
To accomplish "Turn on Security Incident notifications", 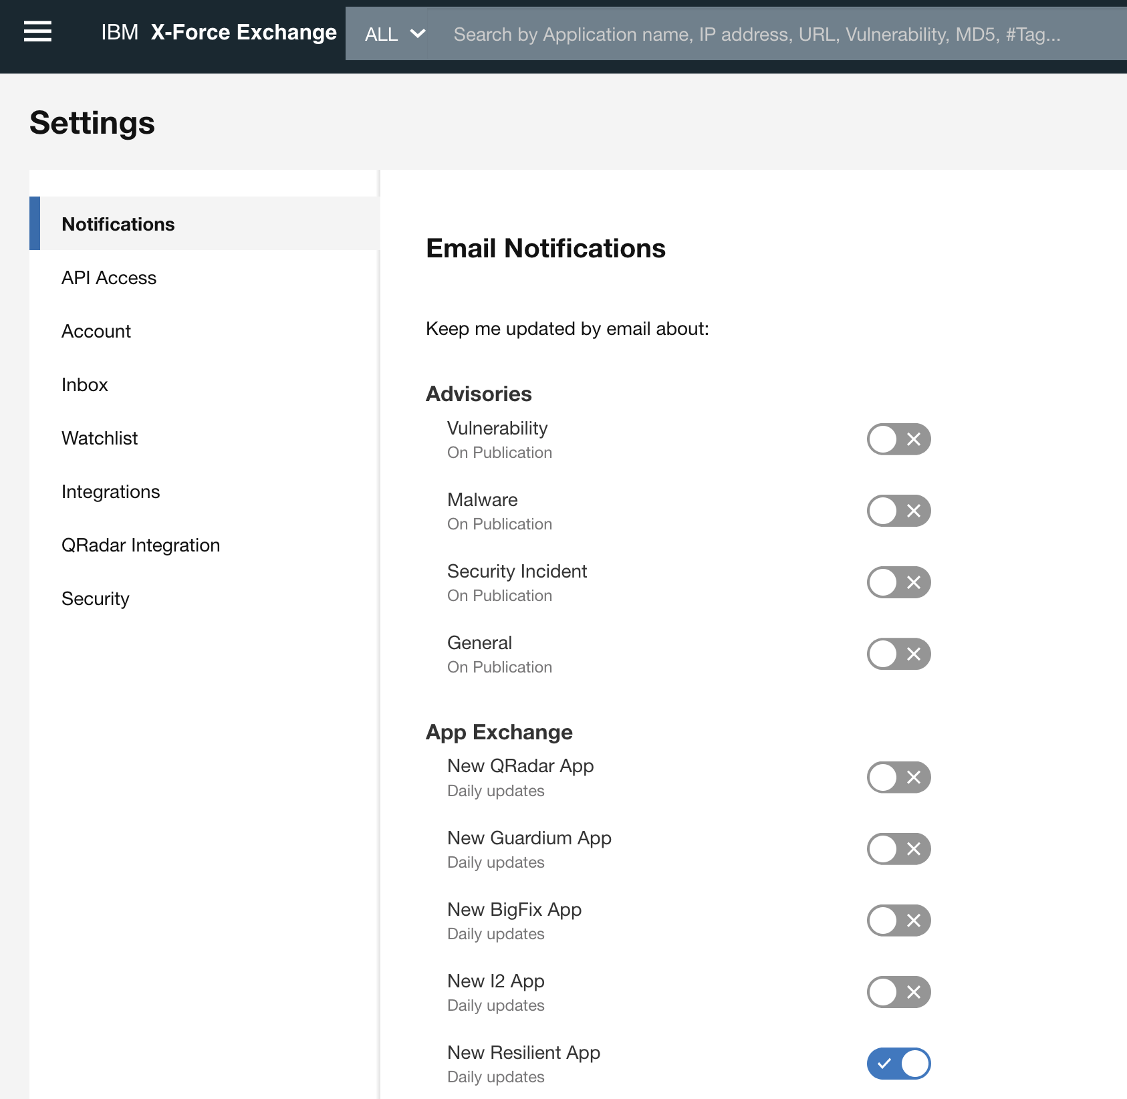I will [898, 582].
